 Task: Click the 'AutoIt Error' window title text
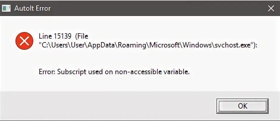(32, 8)
